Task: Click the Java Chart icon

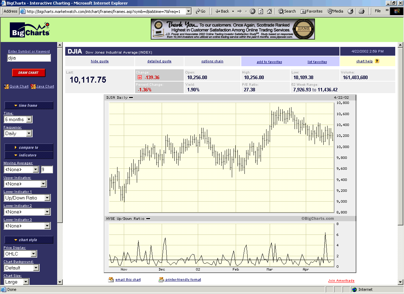Action: 33,86
